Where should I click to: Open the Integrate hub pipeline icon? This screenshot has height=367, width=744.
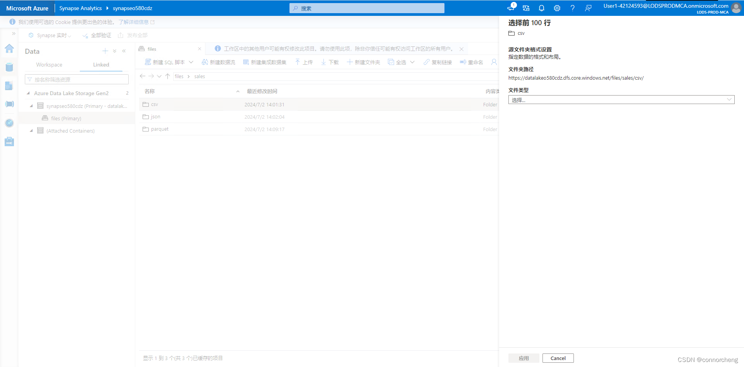click(x=9, y=104)
